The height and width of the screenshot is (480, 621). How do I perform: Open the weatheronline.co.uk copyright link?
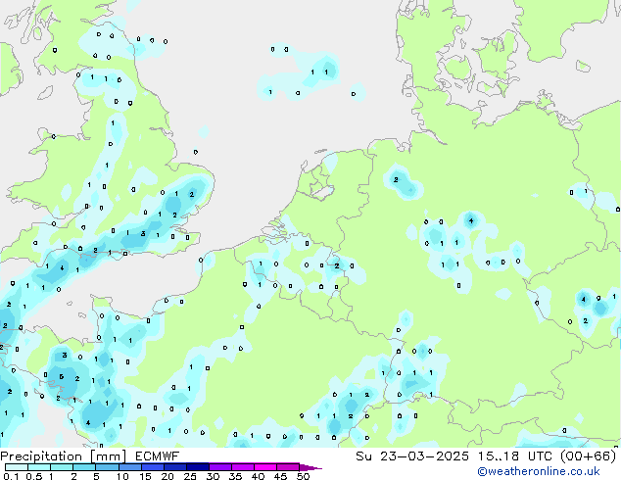tap(539, 471)
